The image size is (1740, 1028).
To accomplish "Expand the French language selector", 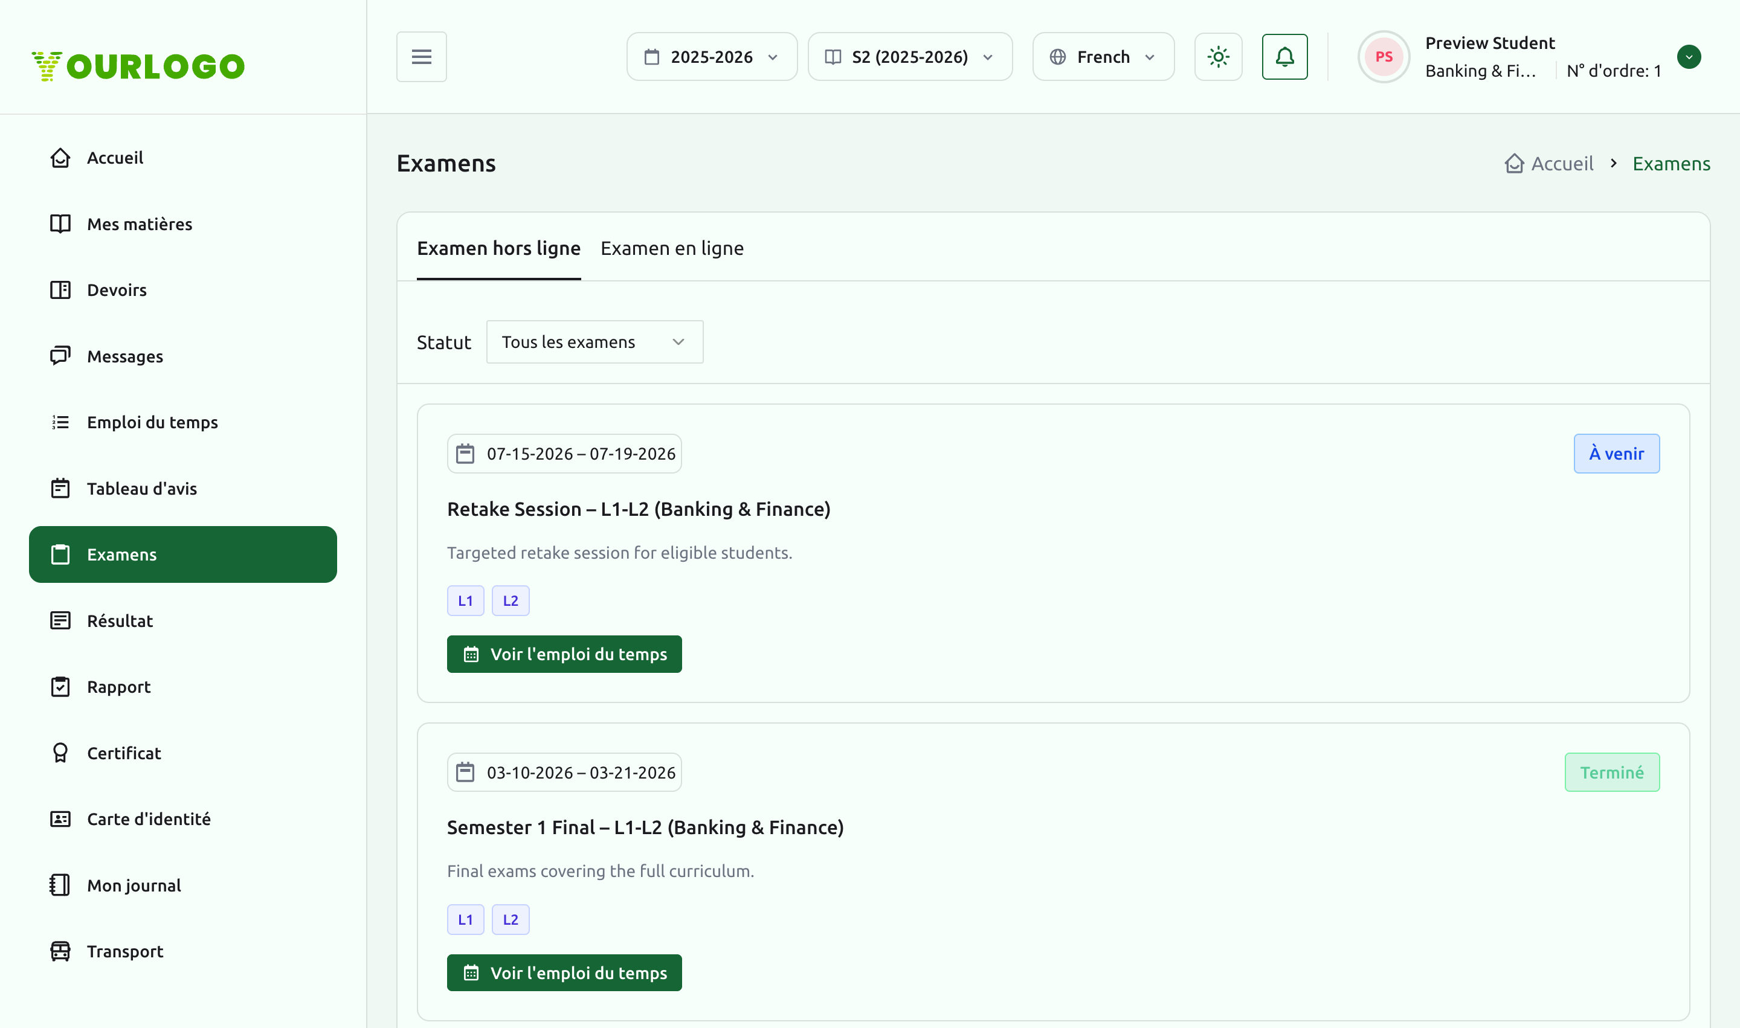I will pos(1103,57).
